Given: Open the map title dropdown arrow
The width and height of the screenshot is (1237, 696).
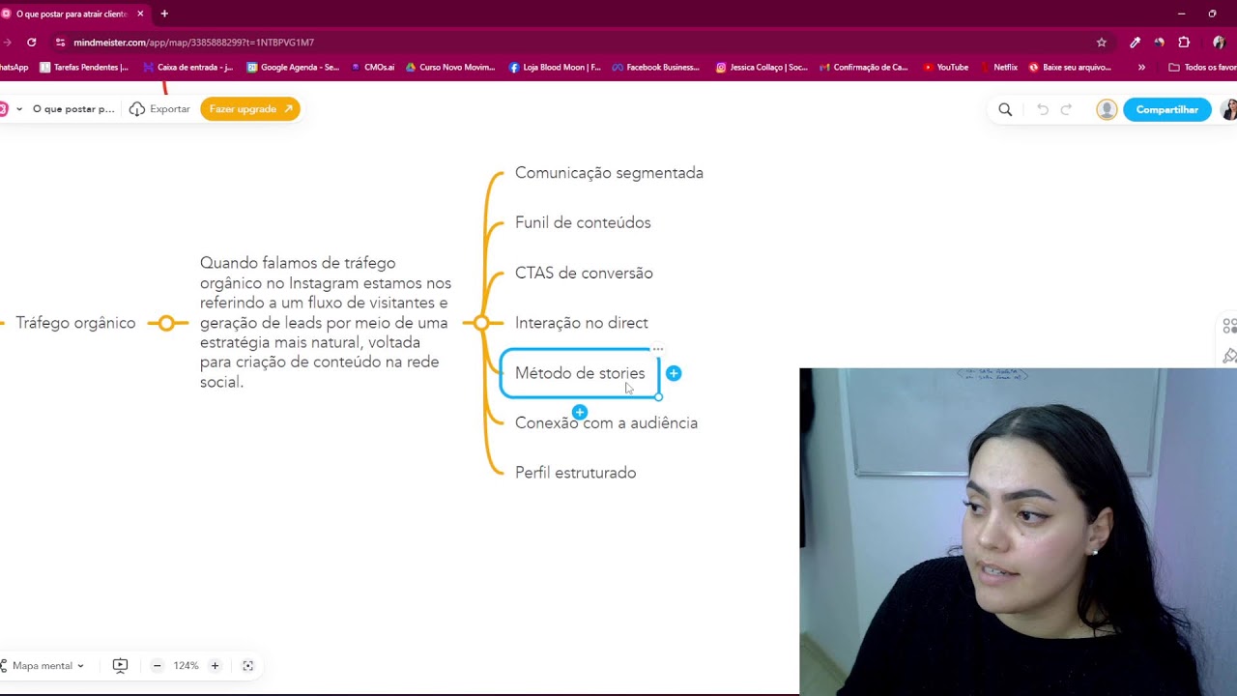Looking at the screenshot, I should pyautogui.click(x=19, y=109).
